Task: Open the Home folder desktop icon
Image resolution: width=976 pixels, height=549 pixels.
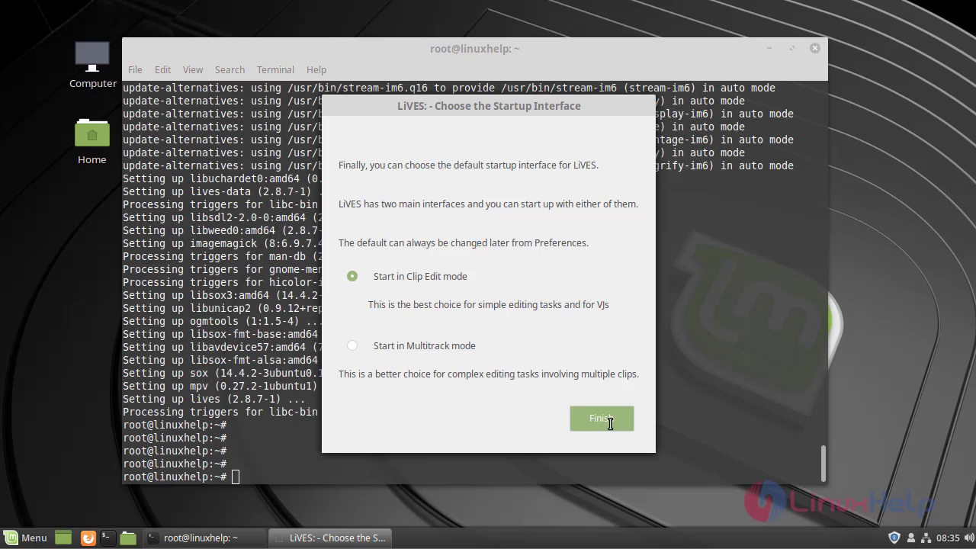Action: point(92,141)
